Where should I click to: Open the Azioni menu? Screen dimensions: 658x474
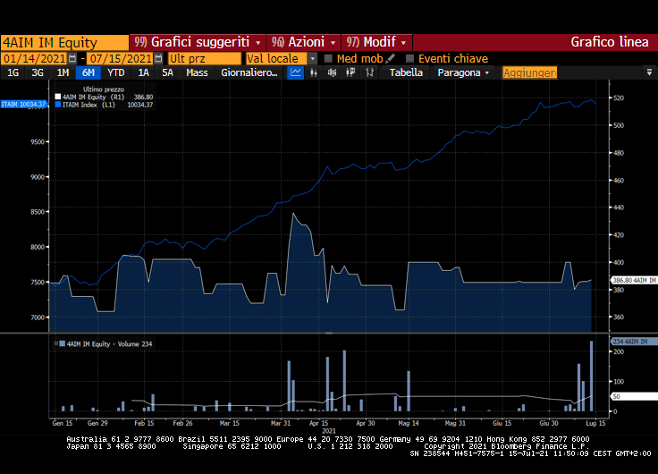point(304,42)
